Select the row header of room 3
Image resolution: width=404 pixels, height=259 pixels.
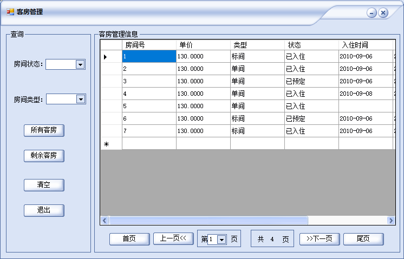[x=111, y=81]
